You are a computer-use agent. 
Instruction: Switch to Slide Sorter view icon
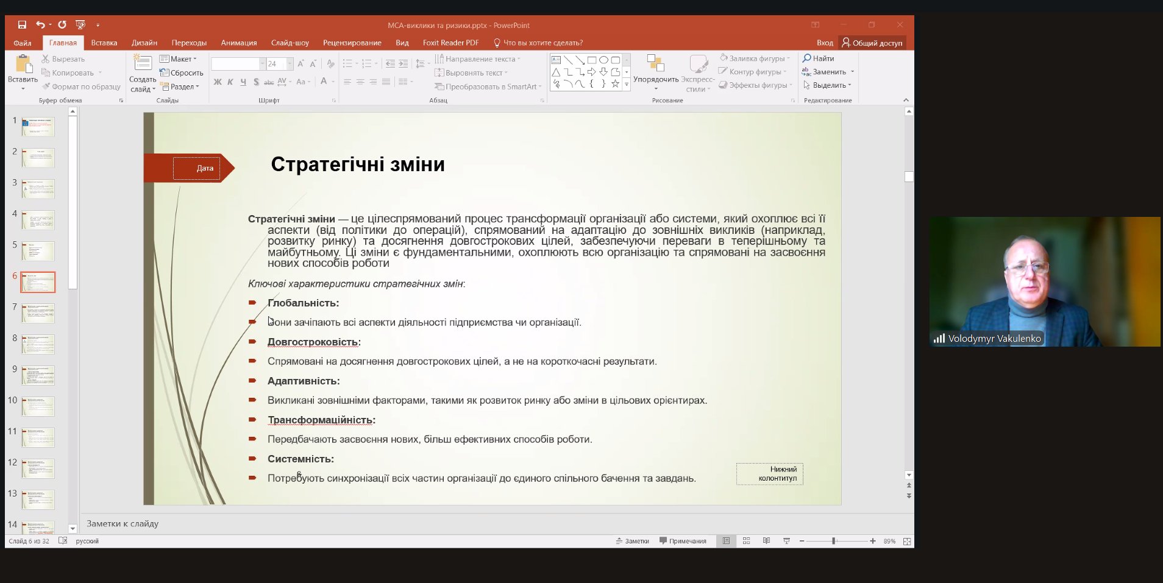(746, 541)
